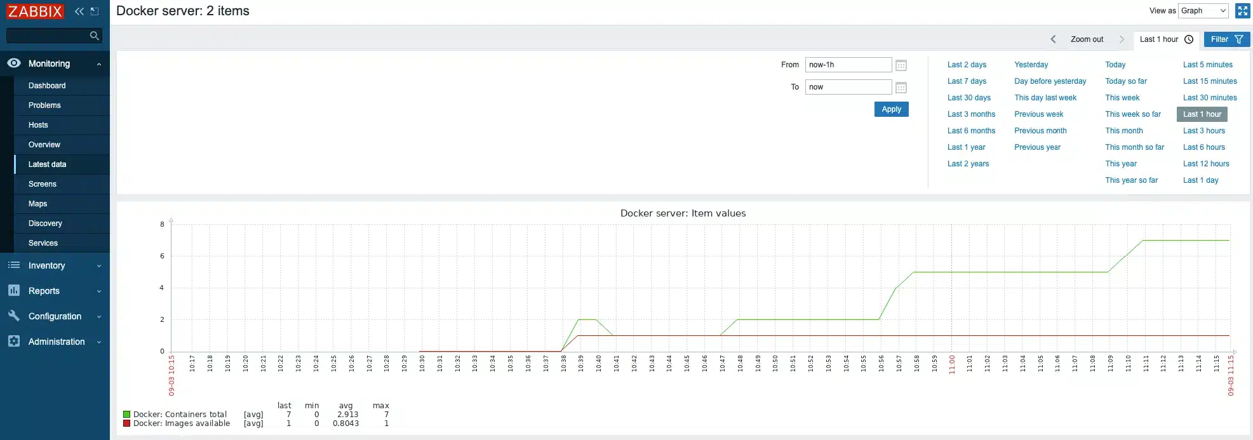The width and height of the screenshot is (1253, 440).
Task: Select the Last 7 days range
Action: (967, 81)
